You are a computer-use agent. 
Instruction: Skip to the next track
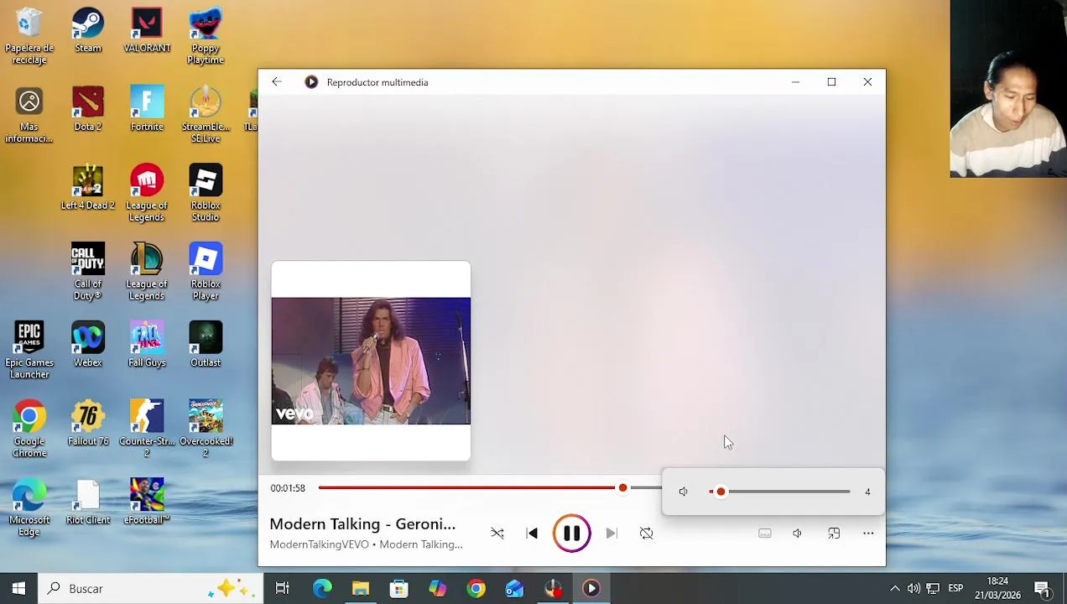[612, 534]
